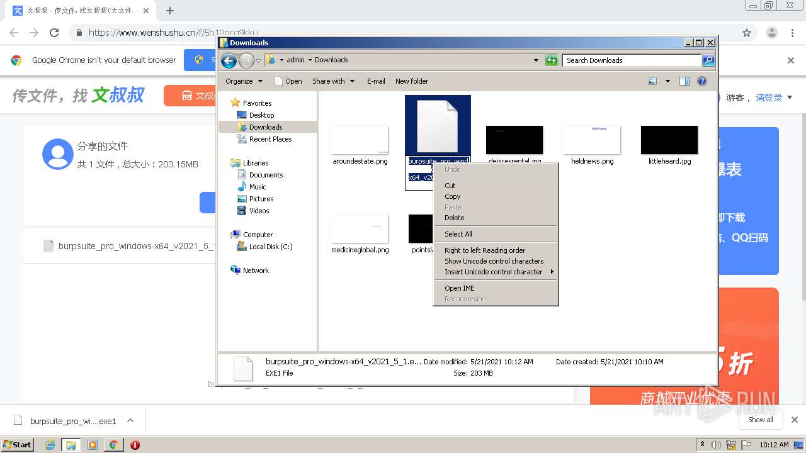
Task: Click the Explorer Back navigation button
Action: coord(229,60)
